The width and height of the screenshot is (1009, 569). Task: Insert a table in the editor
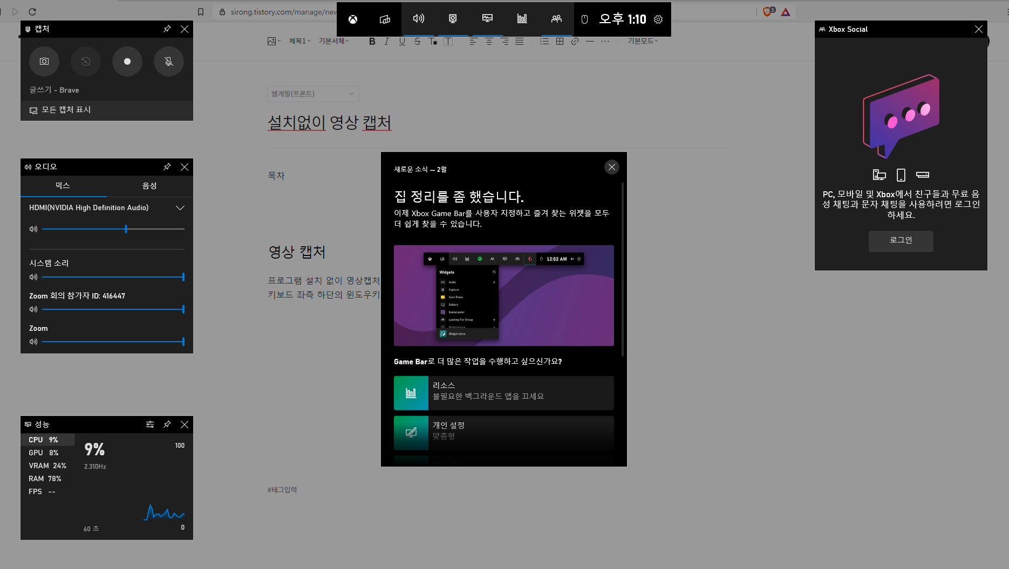[560, 41]
